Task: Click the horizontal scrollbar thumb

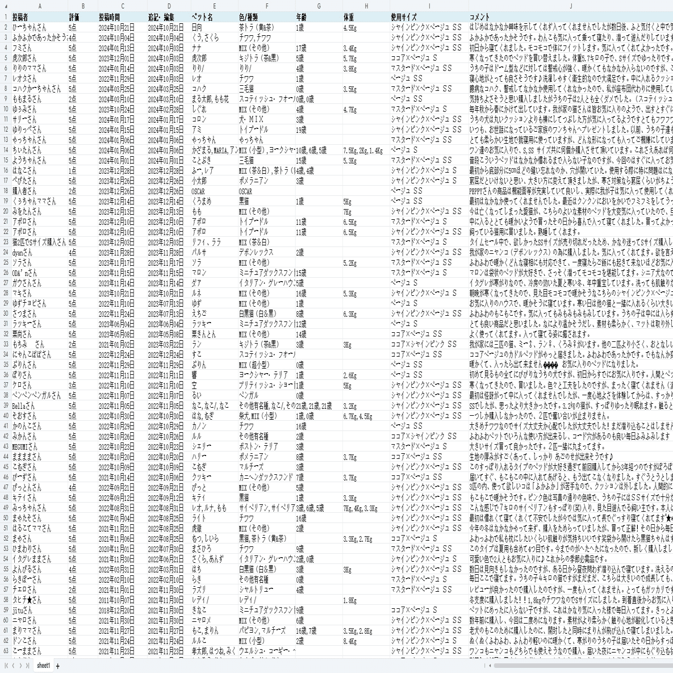Action: coord(584,666)
